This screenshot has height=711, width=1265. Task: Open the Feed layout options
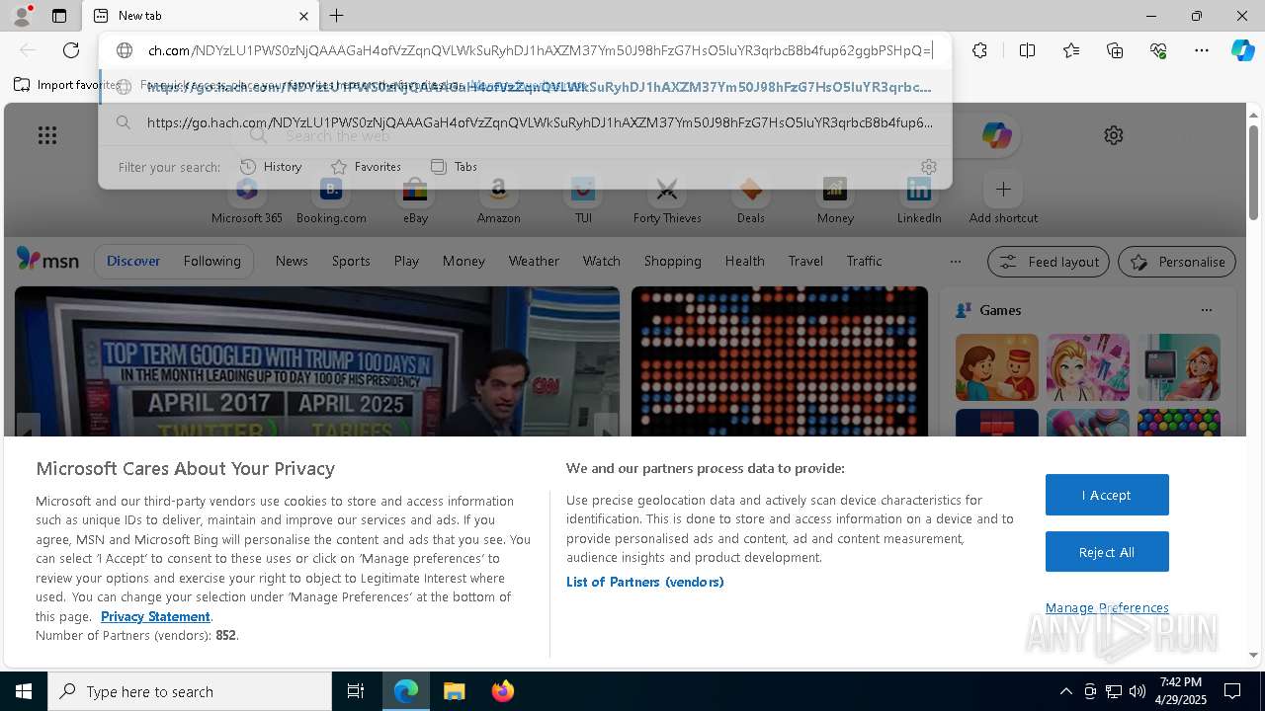pos(1049,262)
